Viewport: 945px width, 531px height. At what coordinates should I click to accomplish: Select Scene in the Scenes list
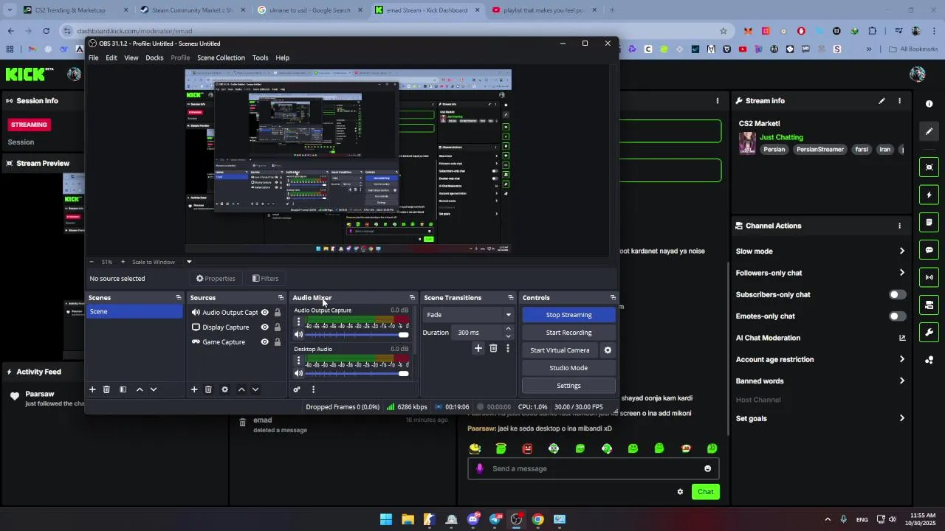pos(134,312)
